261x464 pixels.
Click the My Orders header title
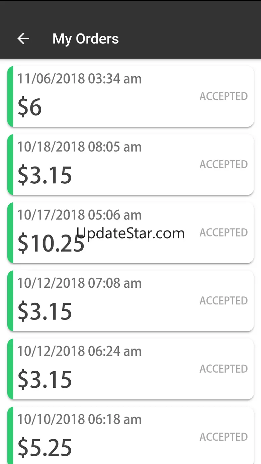85,39
